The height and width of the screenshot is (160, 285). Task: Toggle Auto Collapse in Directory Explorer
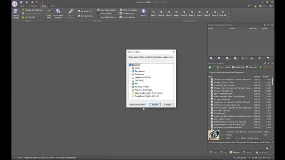click(224, 67)
